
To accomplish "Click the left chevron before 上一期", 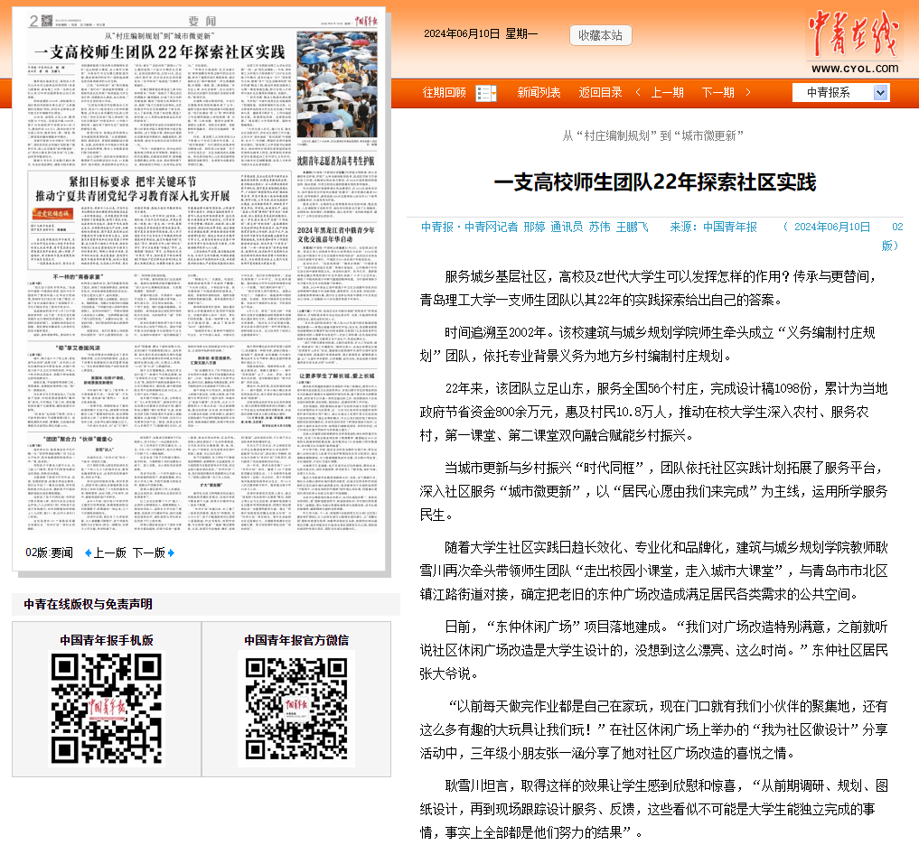I will [638, 93].
